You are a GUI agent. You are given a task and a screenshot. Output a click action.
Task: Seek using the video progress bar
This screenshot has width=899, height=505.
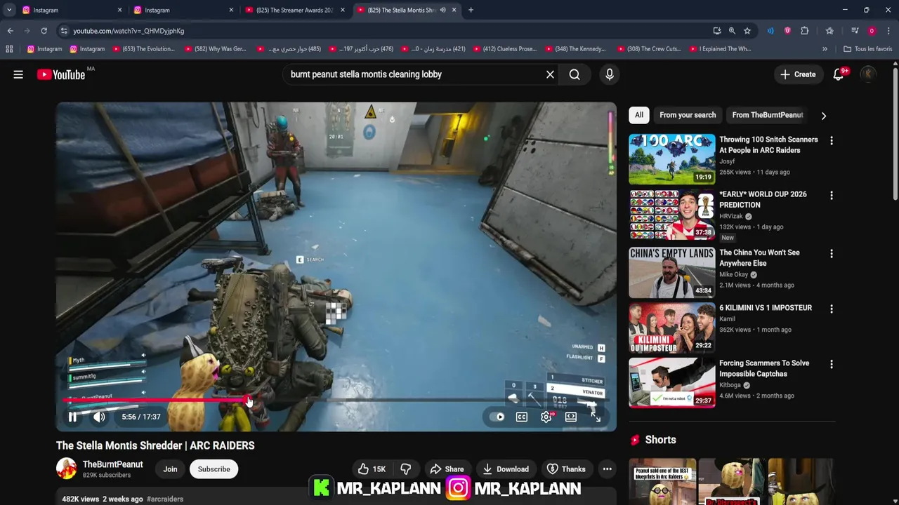click(x=336, y=400)
